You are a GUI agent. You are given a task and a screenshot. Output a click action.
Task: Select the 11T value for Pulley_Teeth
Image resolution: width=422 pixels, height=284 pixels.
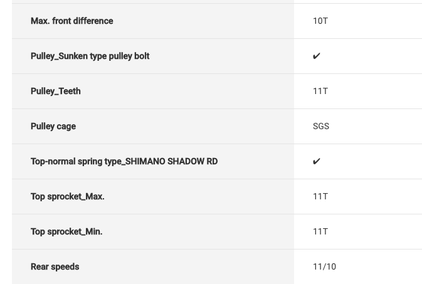pyautogui.click(x=320, y=91)
